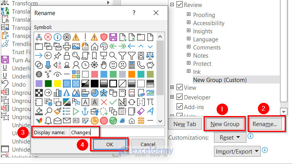Image resolution: width=292 pixels, height=164 pixels.
Task: Choose the telephone handset symbol
Action: 141,65
